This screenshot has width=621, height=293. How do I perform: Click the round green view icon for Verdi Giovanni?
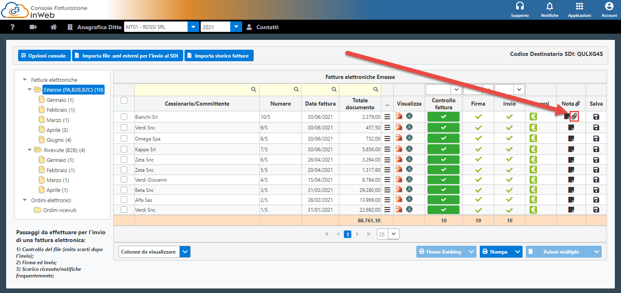coord(409,179)
